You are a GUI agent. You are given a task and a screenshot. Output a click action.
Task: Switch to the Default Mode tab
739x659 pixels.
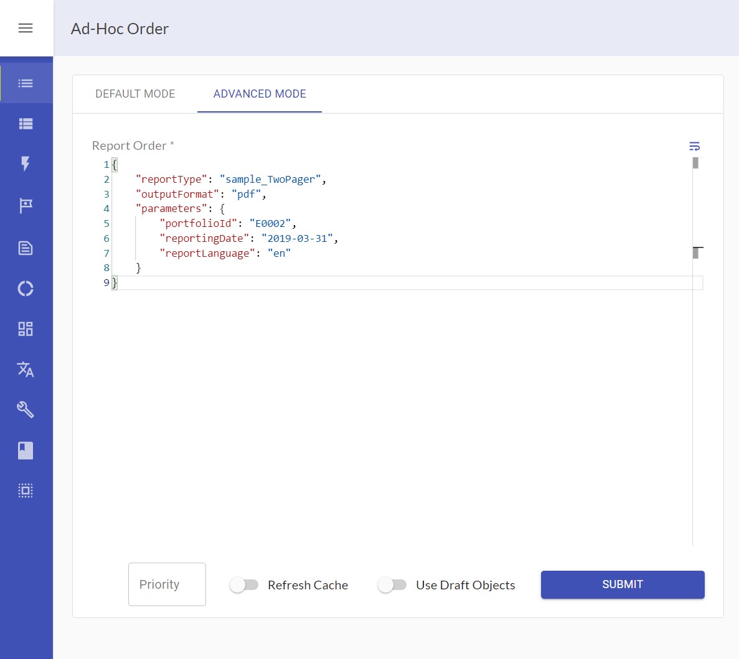pos(135,94)
